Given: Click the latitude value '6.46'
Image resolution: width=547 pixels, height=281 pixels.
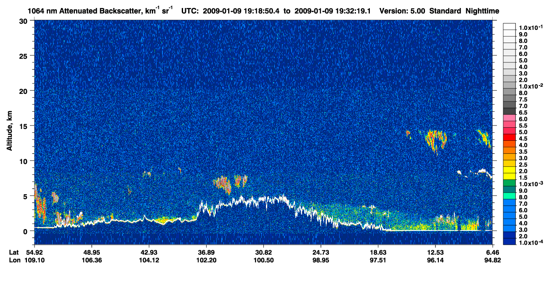Looking at the screenshot, I should pyautogui.click(x=492, y=252).
